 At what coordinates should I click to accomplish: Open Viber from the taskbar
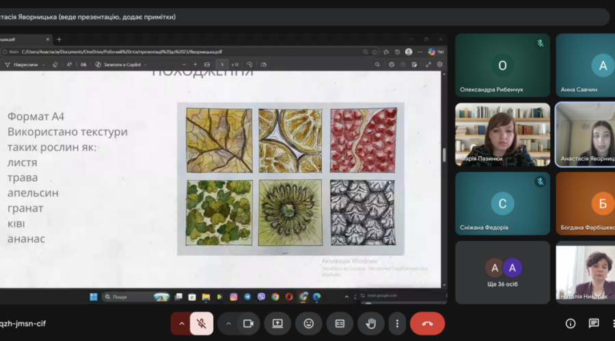point(261,297)
